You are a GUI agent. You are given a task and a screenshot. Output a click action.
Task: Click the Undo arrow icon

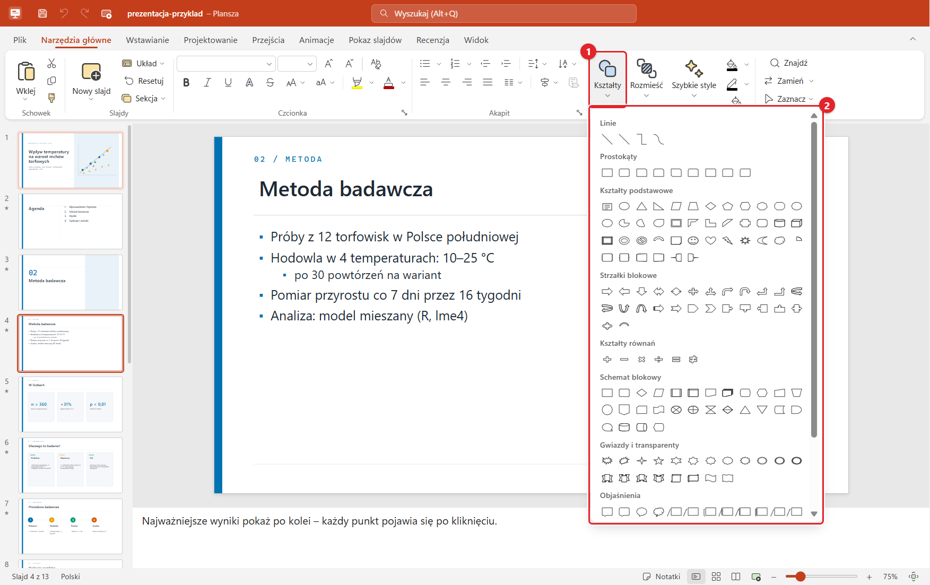[x=64, y=13]
